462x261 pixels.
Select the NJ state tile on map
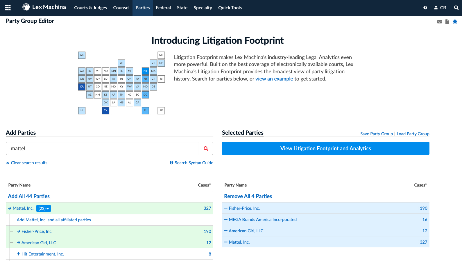(145, 79)
